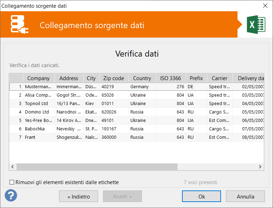Click the Delivery date column header
This screenshot has height=208, width=273.
248,78
